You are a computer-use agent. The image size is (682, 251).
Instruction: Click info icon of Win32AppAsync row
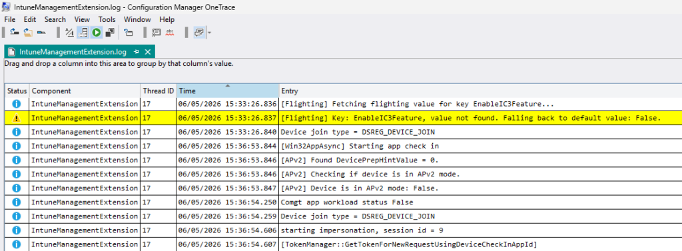pos(17,146)
